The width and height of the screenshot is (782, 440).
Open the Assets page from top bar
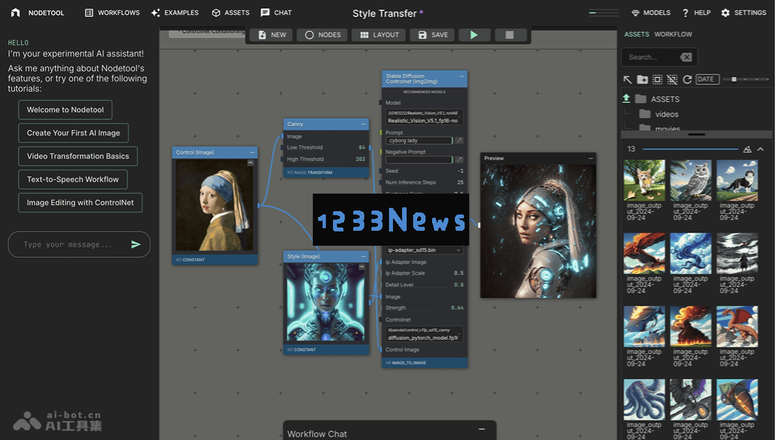pos(231,12)
